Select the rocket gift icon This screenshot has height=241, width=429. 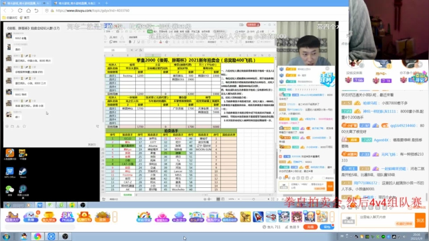pyautogui.click(x=258, y=217)
